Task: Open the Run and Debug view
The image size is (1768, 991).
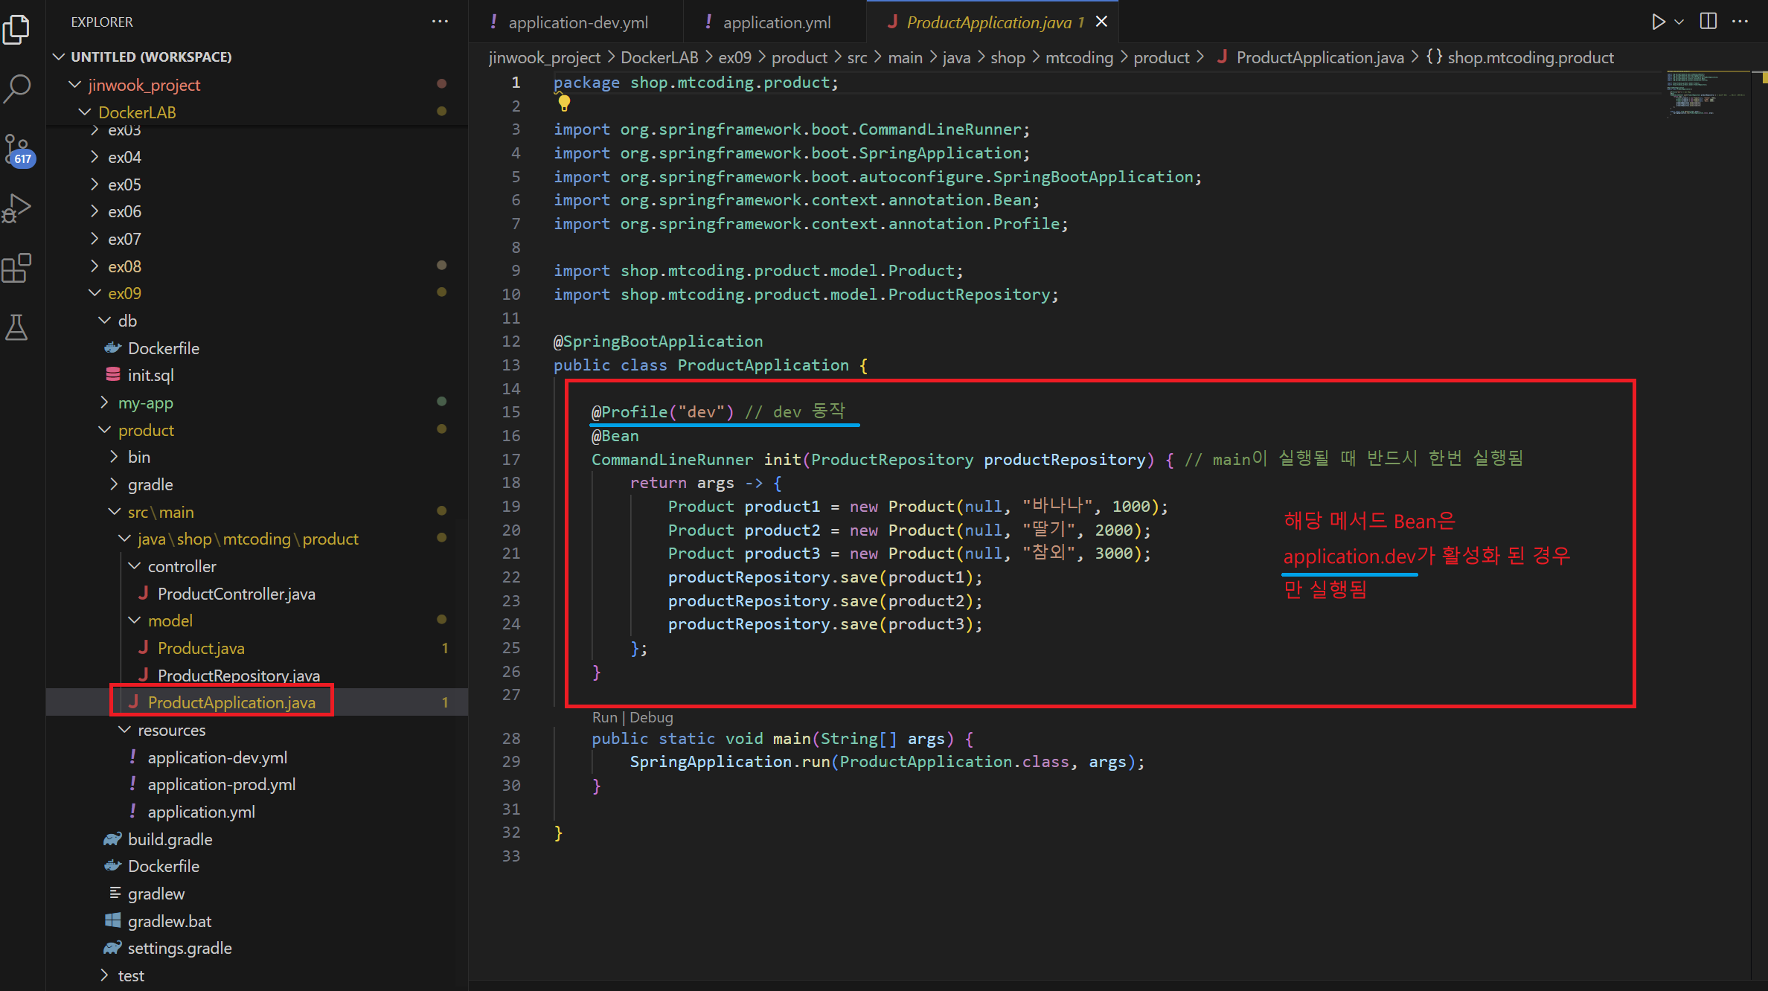Action: point(16,208)
